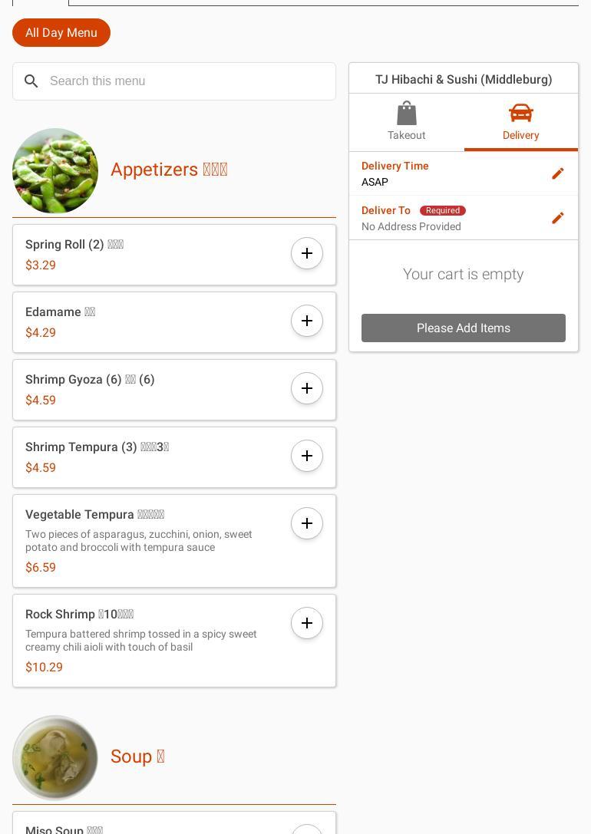Click the TJ Hibachi & Sushi (Middleburg) title
The width and height of the screenshot is (591, 834).
point(464,79)
